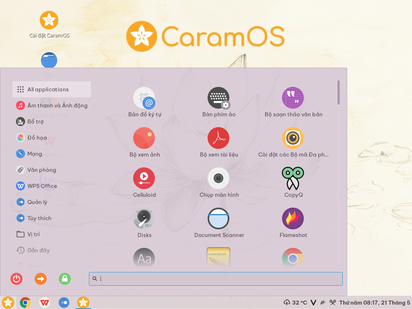
Task: Open Chrome from the taskbar
Action: 25,303
